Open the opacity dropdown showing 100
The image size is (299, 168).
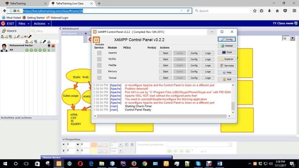click(x=121, y=151)
